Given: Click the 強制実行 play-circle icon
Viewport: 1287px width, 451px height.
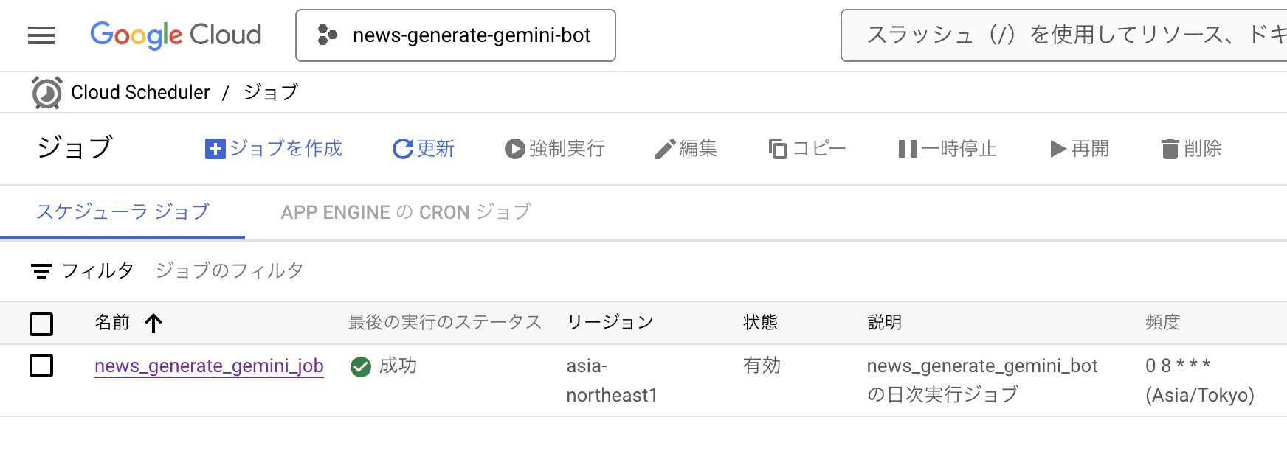Looking at the screenshot, I should pyautogui.click(x=514, y=149).
